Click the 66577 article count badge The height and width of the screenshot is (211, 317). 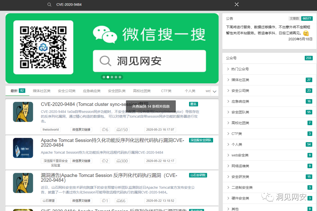[307, 18]
